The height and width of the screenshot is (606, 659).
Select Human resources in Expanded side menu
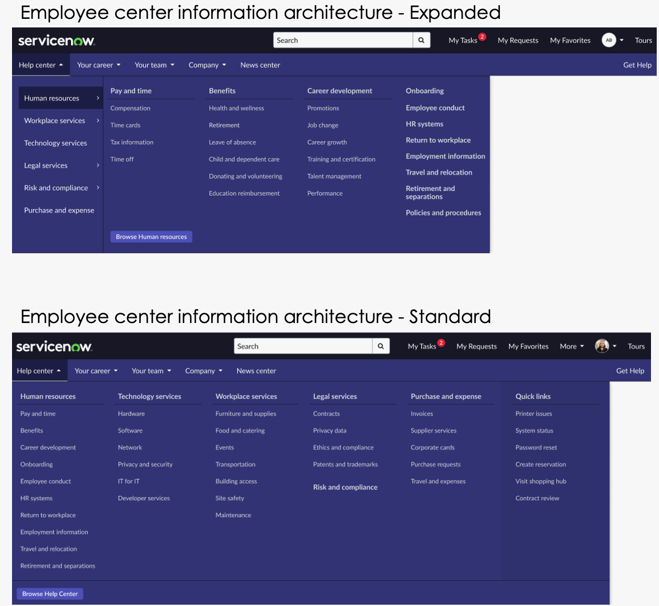61,98
